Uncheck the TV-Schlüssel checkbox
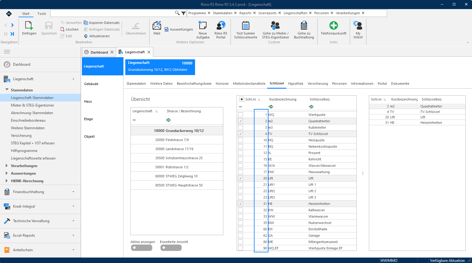The height and width of the screenshot is (263, 472). point(241,134)
